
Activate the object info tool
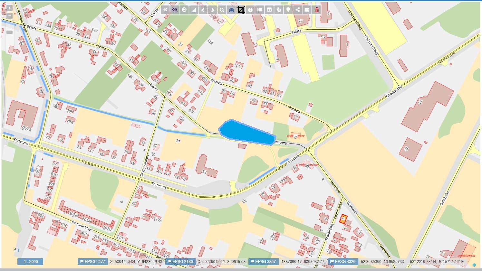click(x=250, y=10)
